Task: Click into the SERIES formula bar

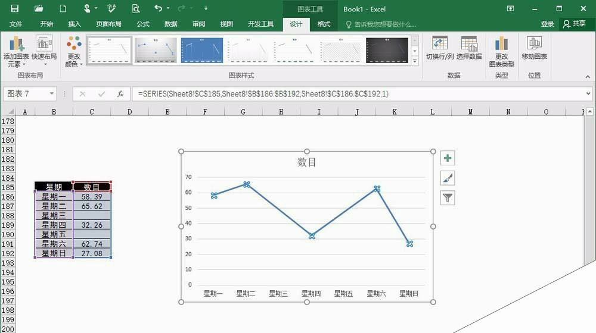Action: 357,94
